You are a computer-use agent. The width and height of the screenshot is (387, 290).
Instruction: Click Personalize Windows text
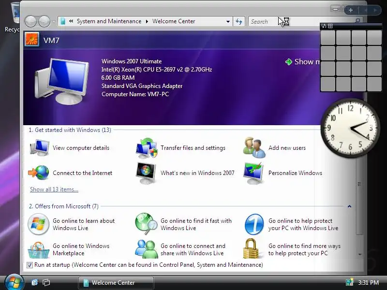pyautogui.click(x=295, y=173)
